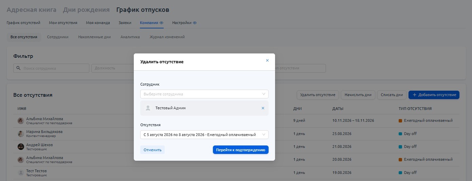
Task: Click the blue Day off swatch for 19.08.2026
Action: [x=400, y=173]
